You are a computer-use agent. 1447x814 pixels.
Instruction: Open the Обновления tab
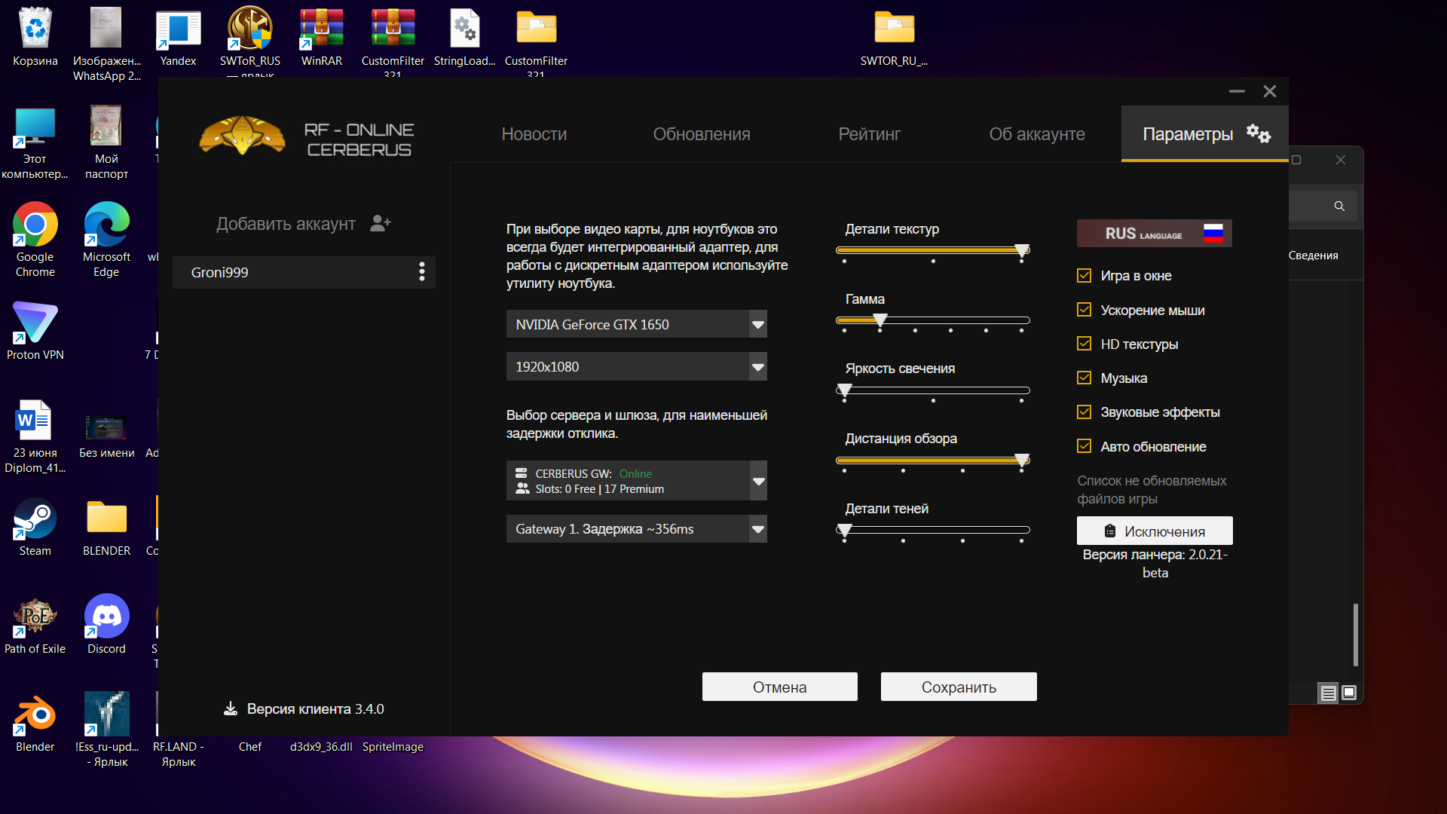coord(702,134)
